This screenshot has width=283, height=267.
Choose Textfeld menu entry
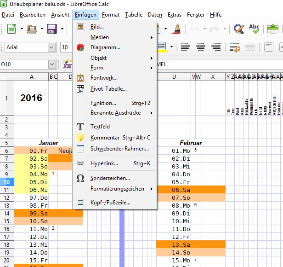[x=114, y=127]
